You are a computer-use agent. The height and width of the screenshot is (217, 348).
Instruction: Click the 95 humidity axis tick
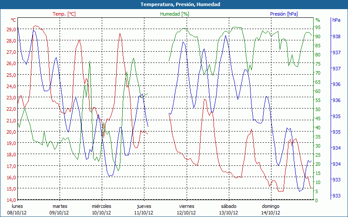coord(318,27)
